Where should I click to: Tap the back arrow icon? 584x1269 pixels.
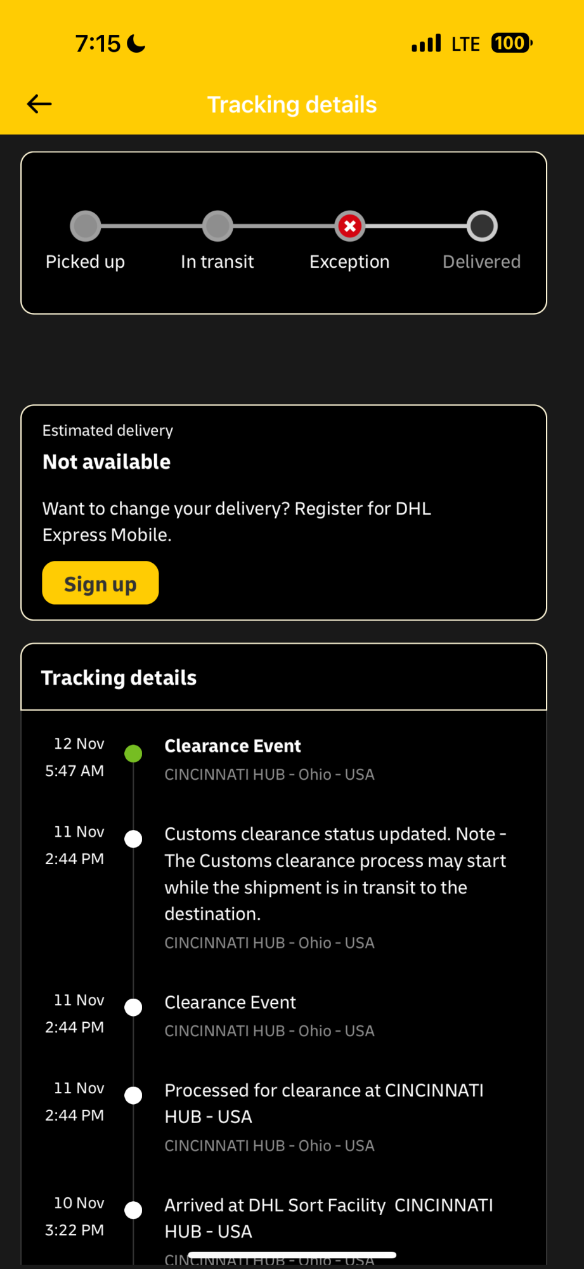click(39, 104)
